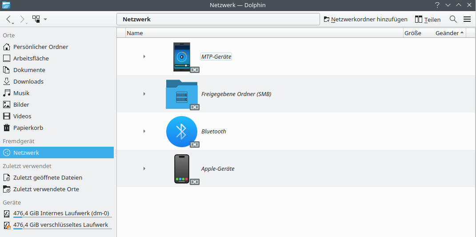Open Bilder in sidebar

[x=57, y=104]
